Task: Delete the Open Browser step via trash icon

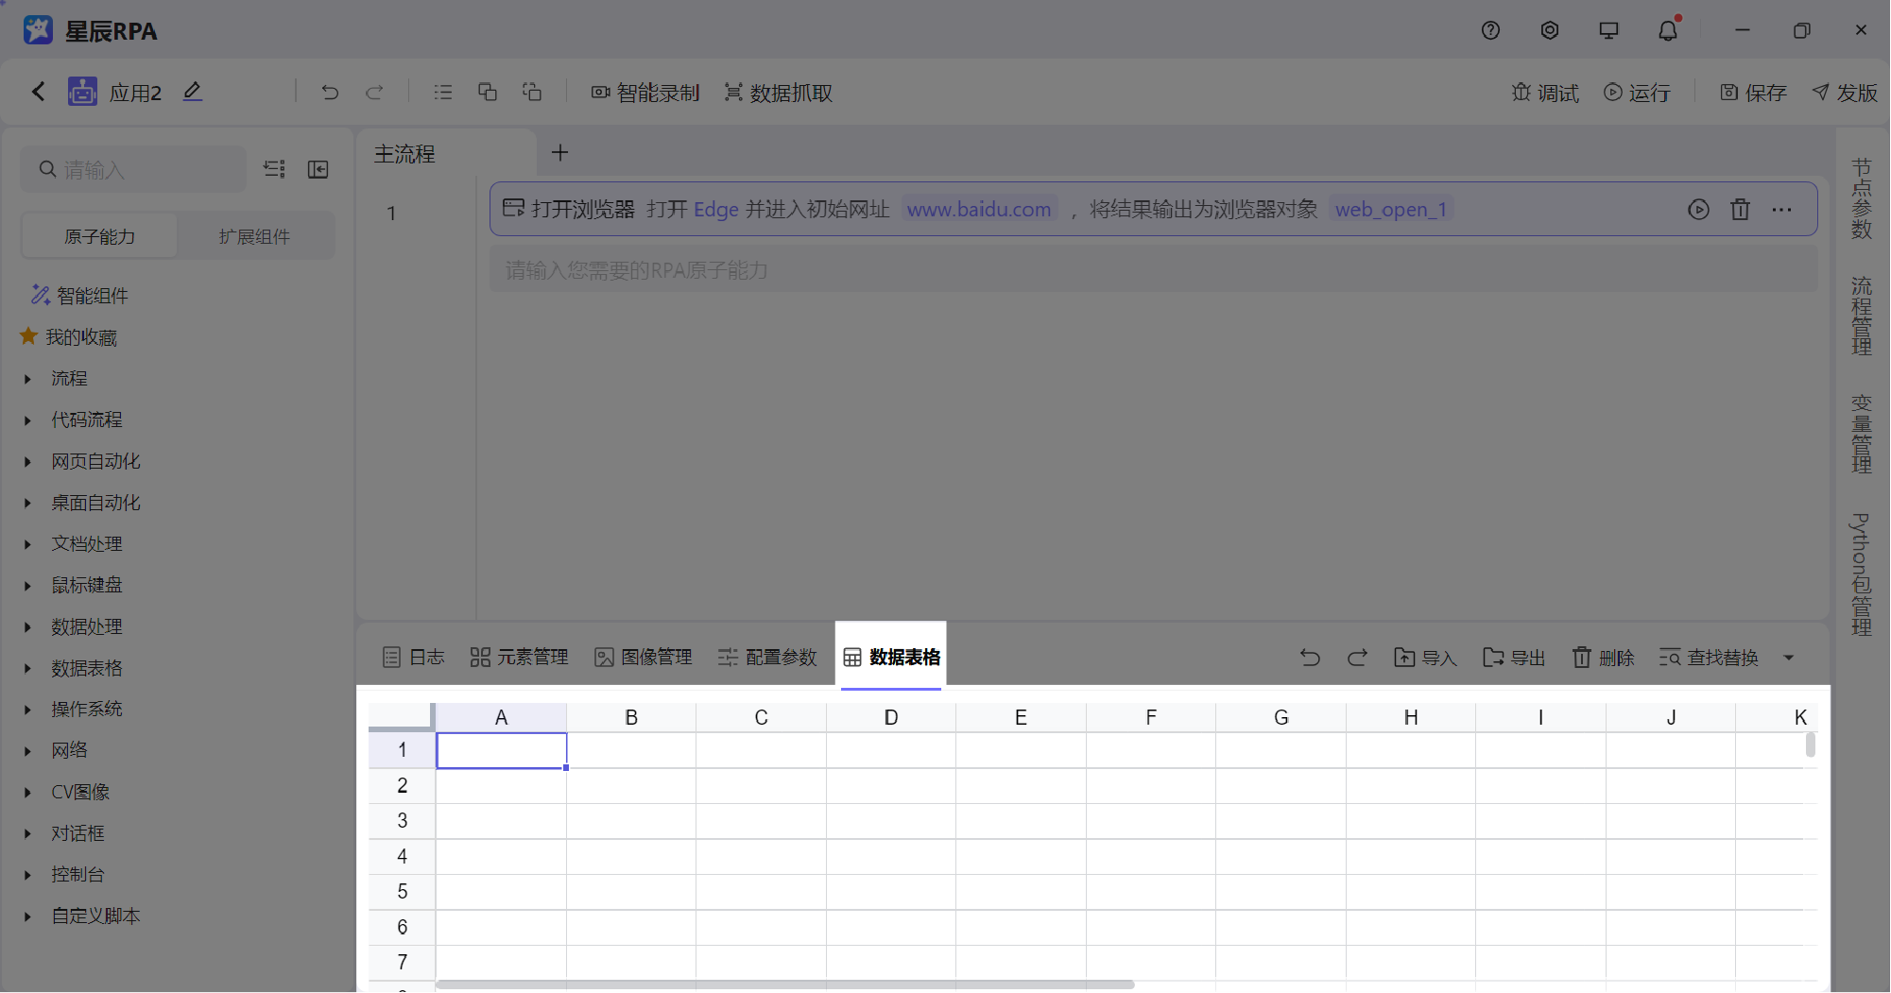Action: coord(1740,210)
